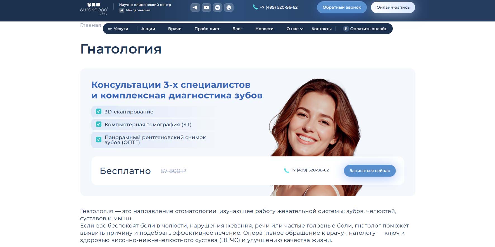Click the metro icon beside Менделеевская

pos(122,10)
